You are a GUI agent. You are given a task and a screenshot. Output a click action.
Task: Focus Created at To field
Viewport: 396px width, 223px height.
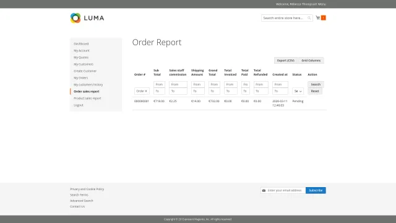[280, 91]
